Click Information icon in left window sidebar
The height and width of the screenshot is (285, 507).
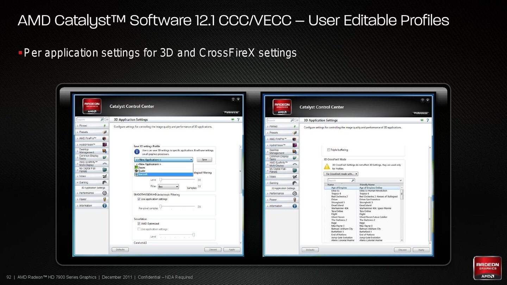(x=105, y=205)
